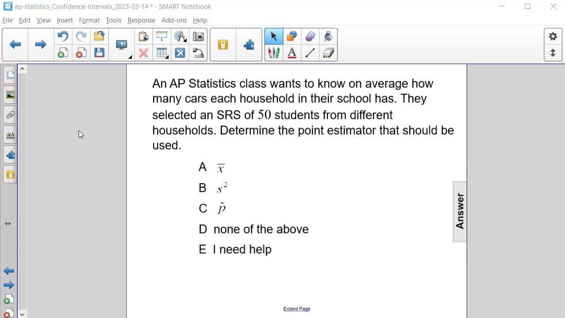Open toolbar customize gear icon
565x318 pixels.
tap(553, 36)
